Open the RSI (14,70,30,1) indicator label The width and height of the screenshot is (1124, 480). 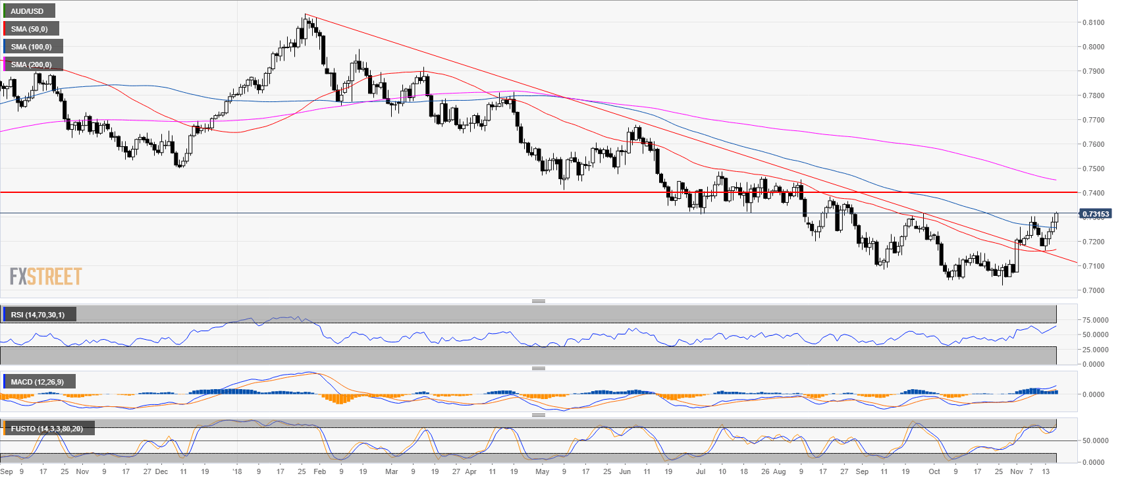(38, 315)
